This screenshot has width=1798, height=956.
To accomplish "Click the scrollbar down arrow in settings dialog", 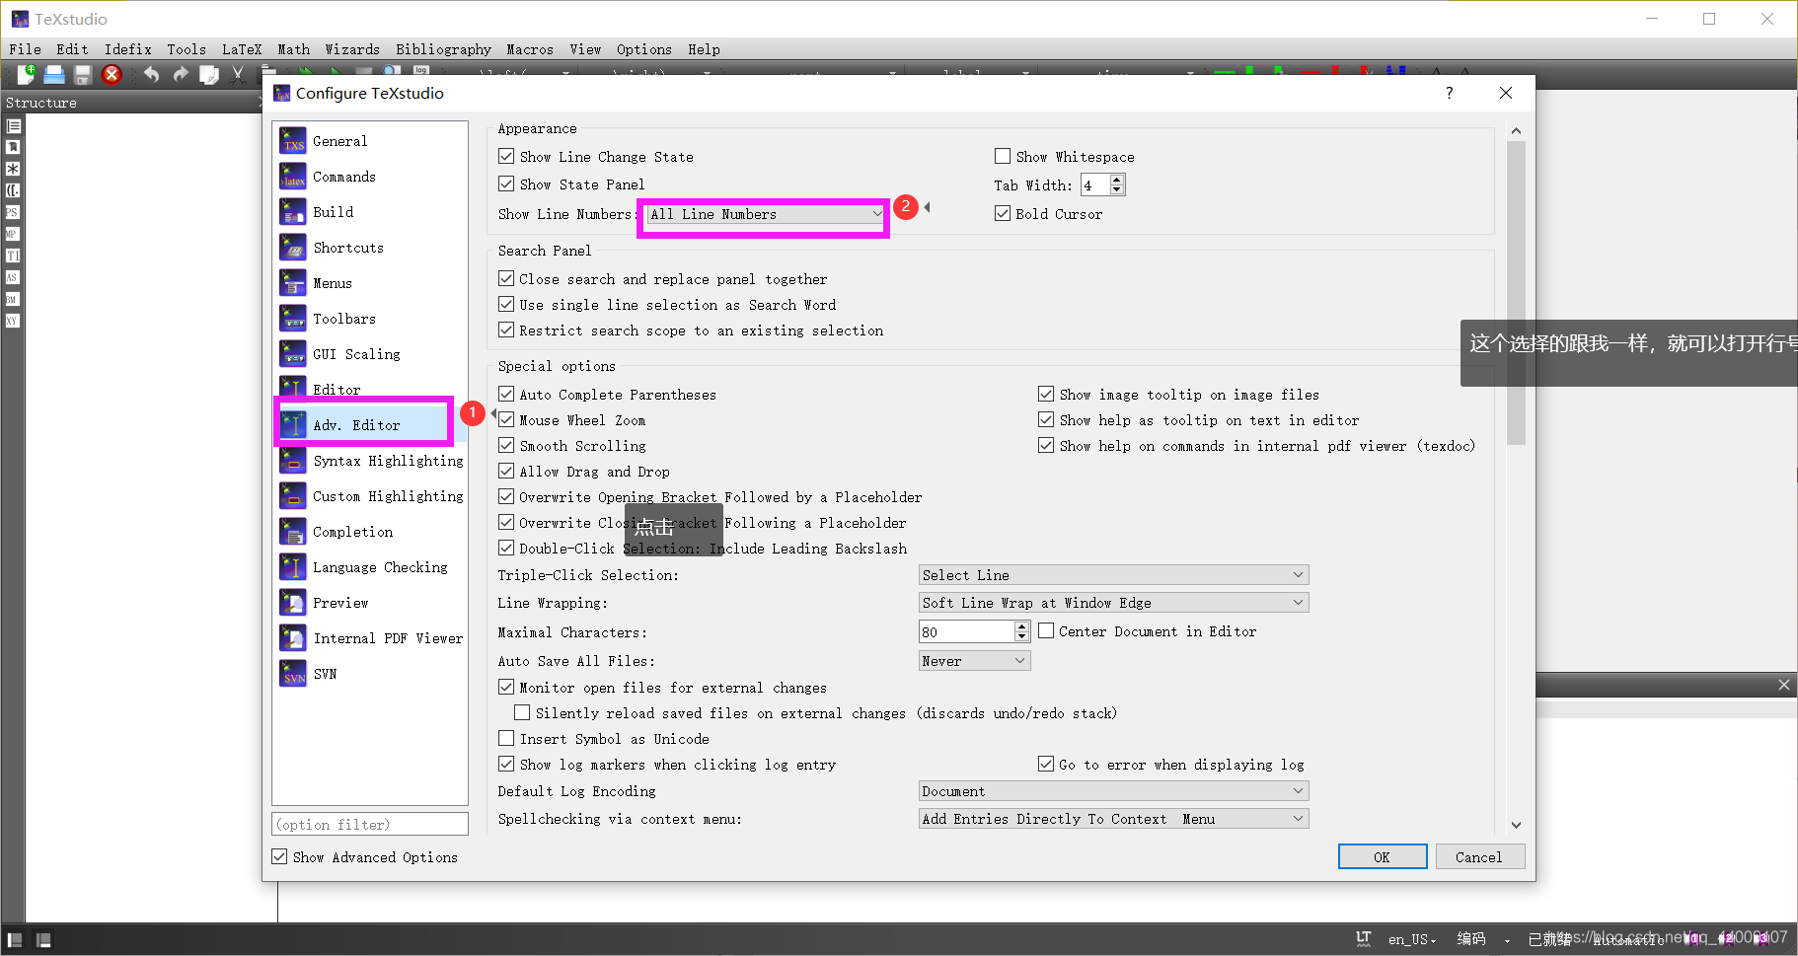I will pos(1516,825).
